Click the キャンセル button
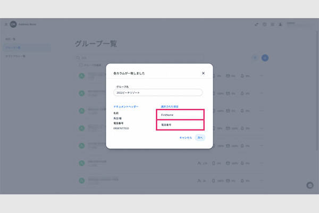 coord(186,137)
